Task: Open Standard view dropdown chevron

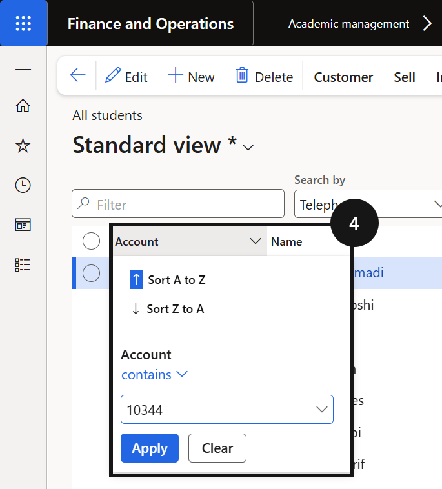Action: 248,147
